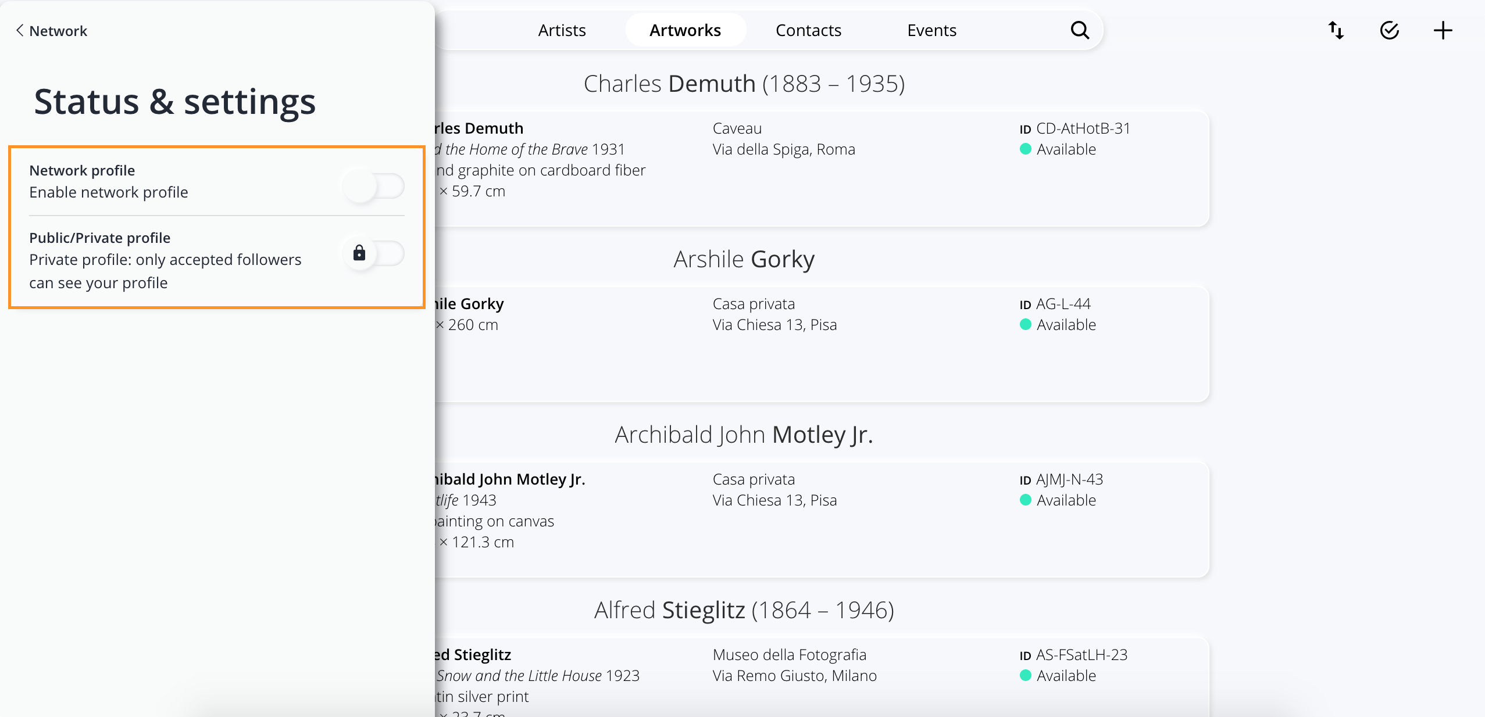Click Network profile label
This screenshot has height=717, width=1485.
tap(82, 170)
